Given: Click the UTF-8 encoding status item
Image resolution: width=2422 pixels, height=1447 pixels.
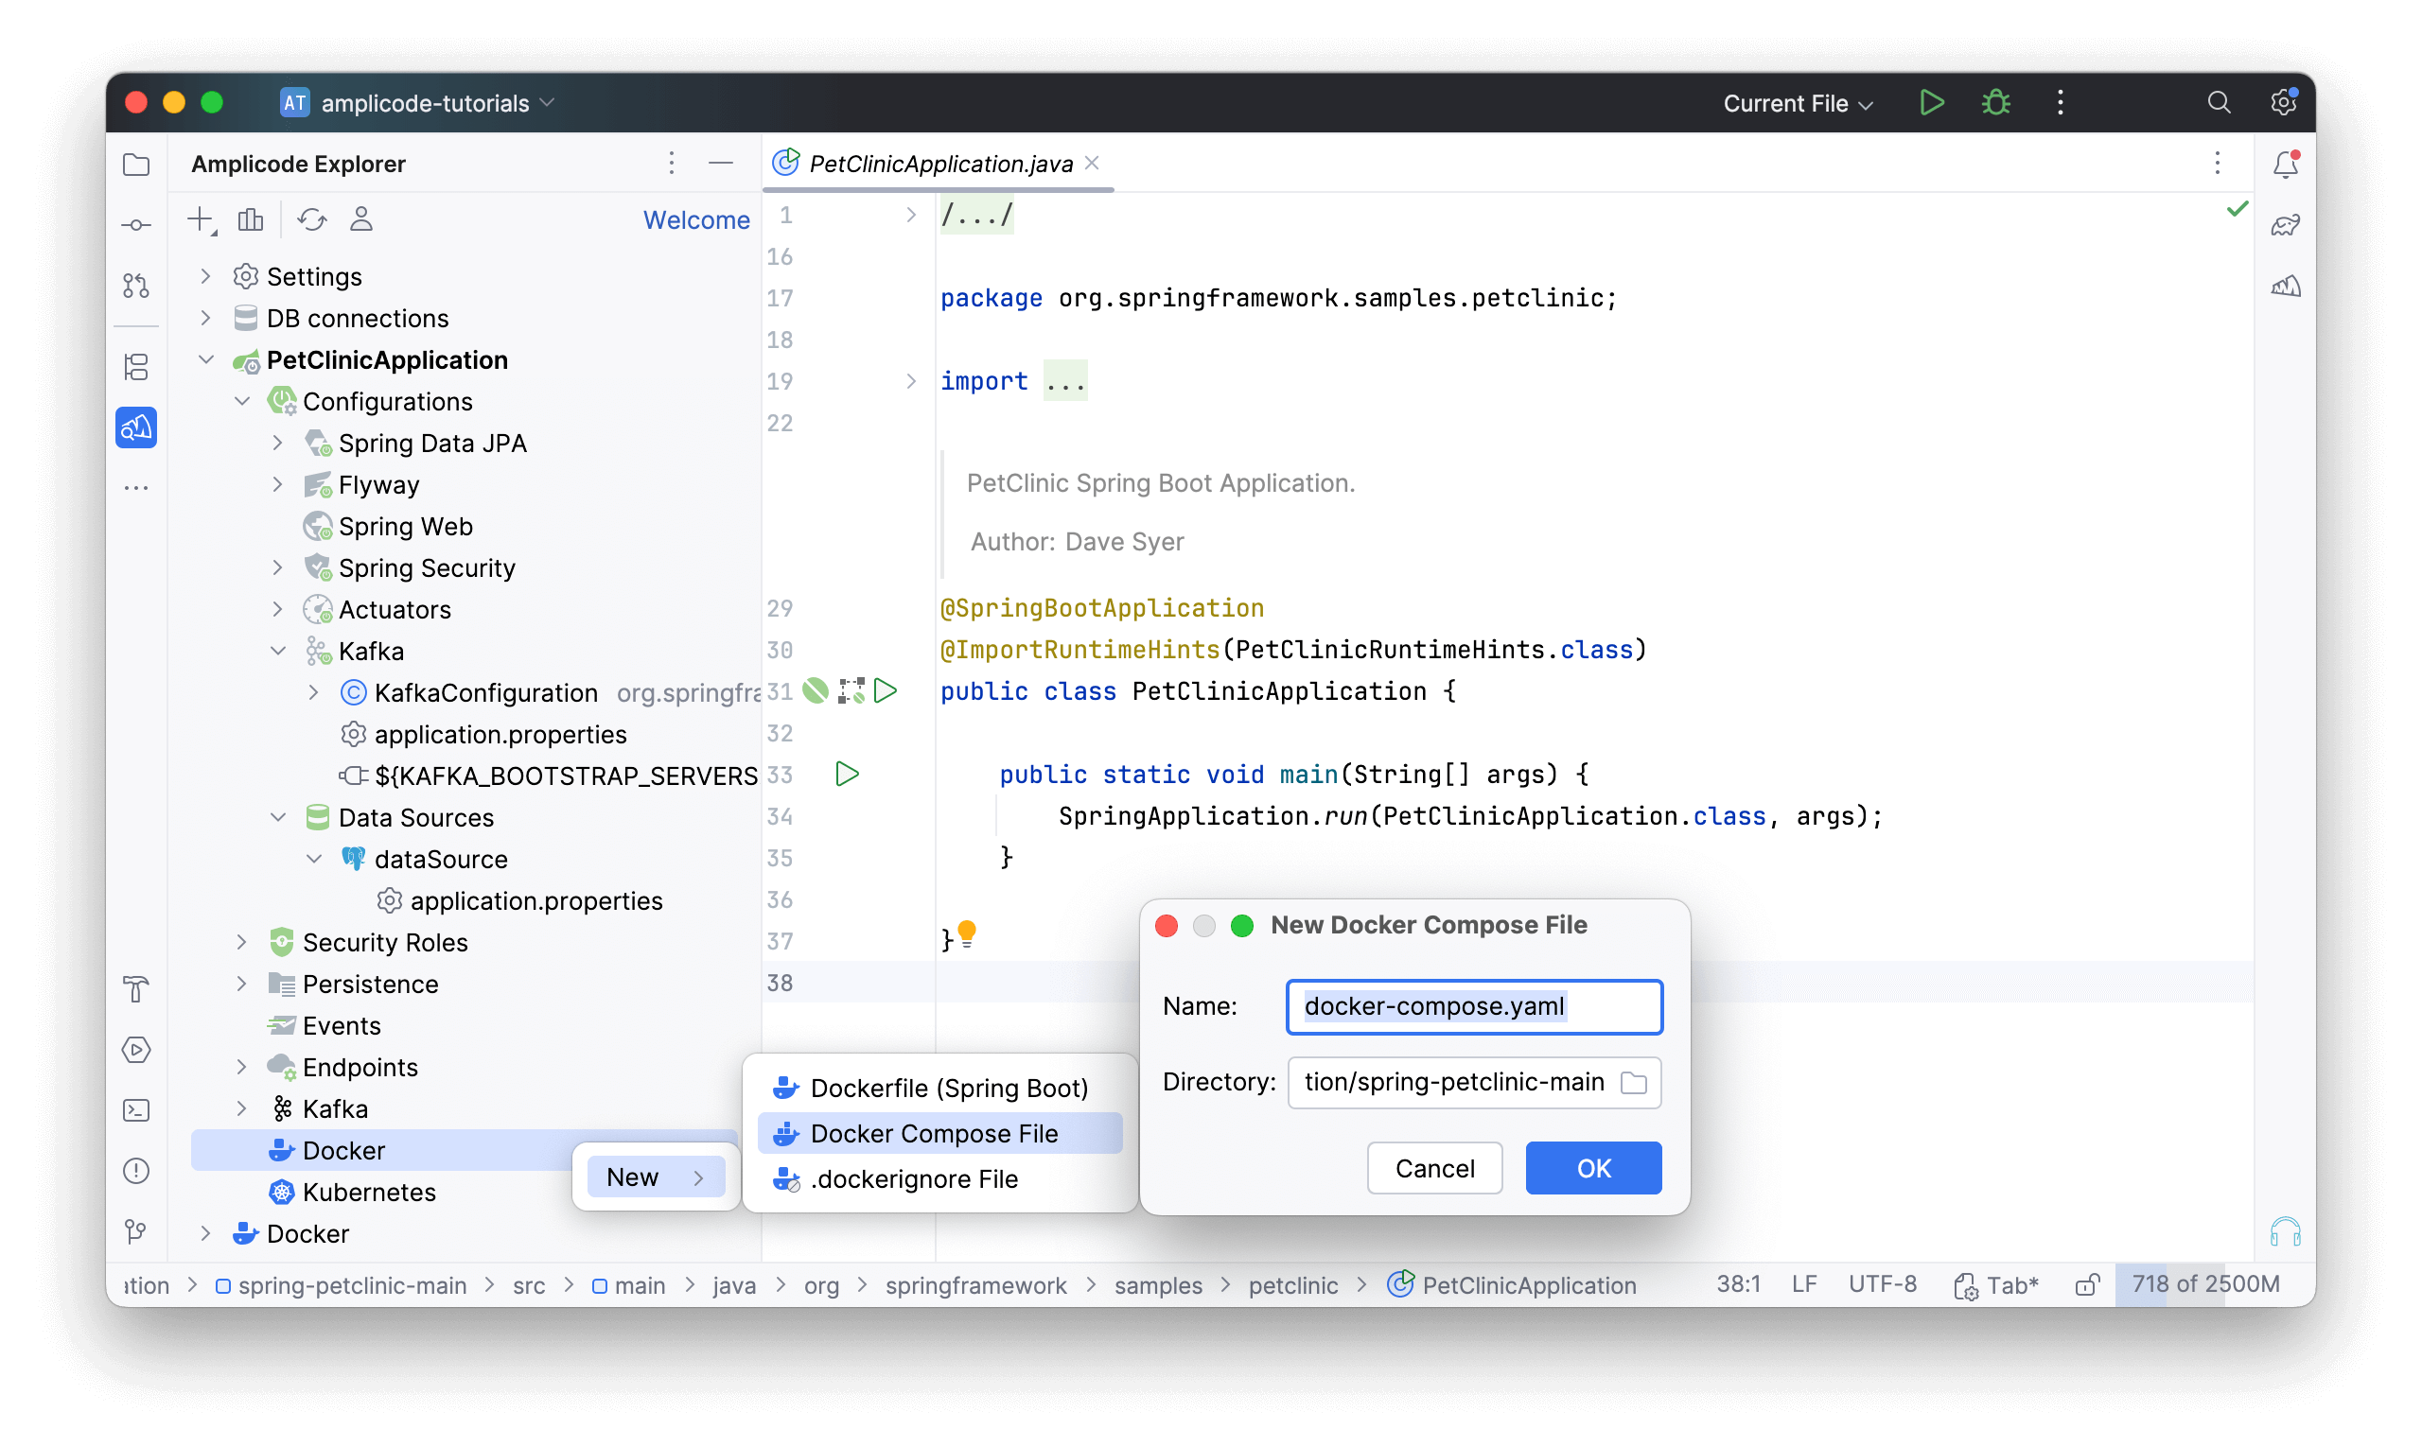Looking at the screenshot, I should [x=1882, y=1284].
